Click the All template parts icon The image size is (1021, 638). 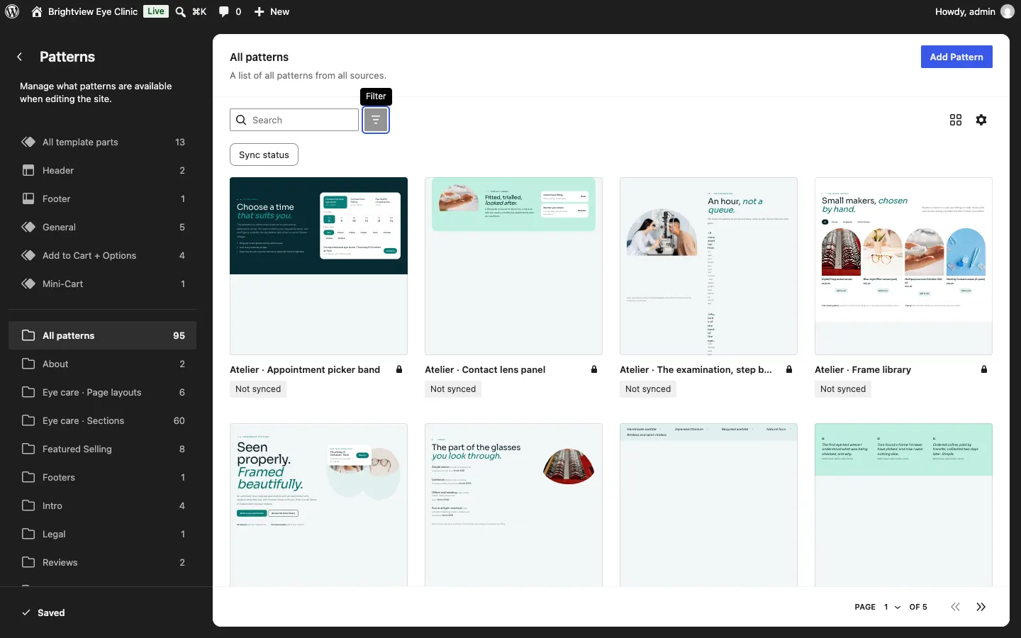(x=28, y=142)
